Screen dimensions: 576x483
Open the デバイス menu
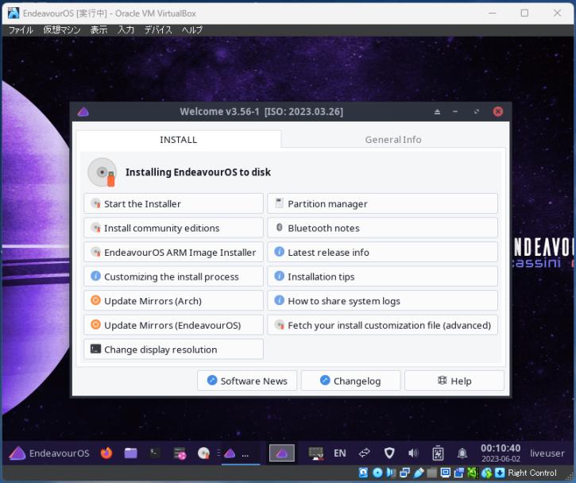click(158, 29)
